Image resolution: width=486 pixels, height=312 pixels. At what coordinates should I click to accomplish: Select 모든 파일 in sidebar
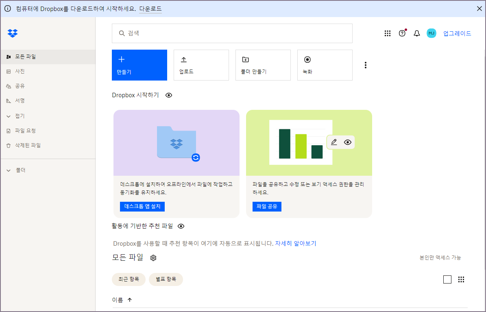pos(48,57)
